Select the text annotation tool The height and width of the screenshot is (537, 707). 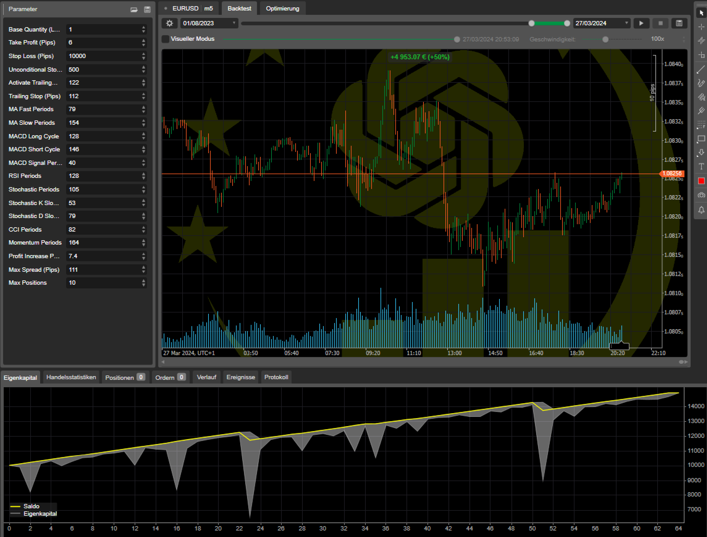tap(701, 166)
